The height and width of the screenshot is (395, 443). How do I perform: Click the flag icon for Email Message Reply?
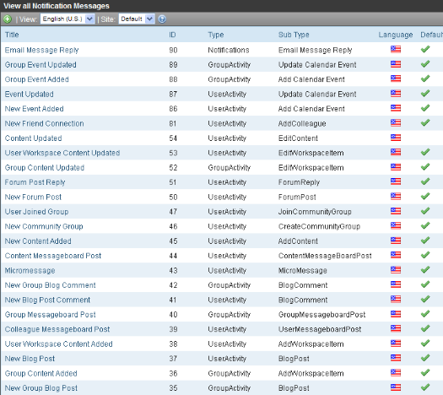(396, 50)
